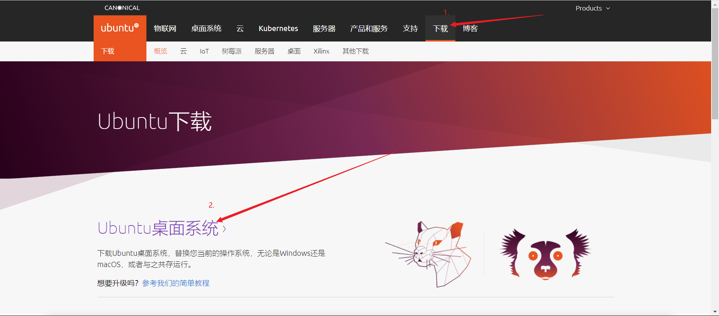The image size is (719, 316).
Task: Click the Ubuntu logo in header
Action: [x=120, y=28]
